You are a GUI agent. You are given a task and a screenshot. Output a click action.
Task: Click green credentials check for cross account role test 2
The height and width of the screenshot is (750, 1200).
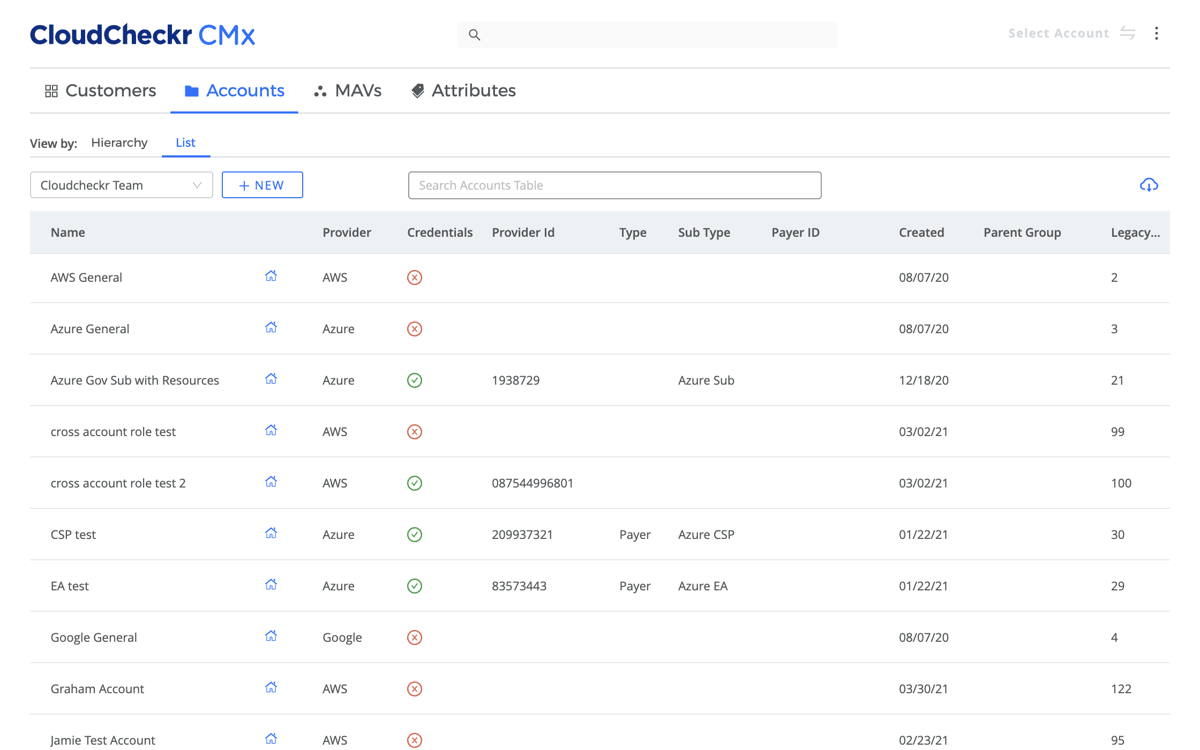[415, 483]
